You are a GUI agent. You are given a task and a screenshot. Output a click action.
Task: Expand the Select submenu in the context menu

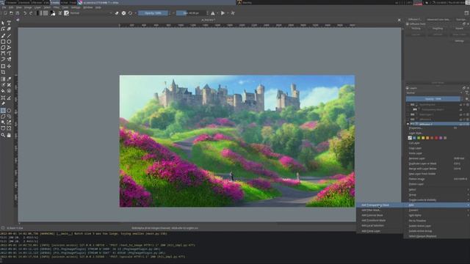pyautogui.click(x=436, y=189)
